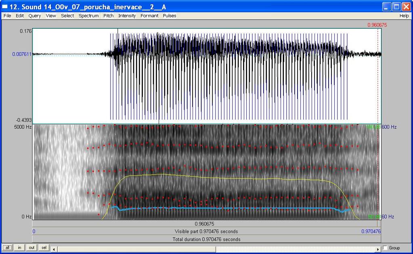Click the horizontal scrollbar thumb
This screenshot has width=413, height=254.
pos(136,249)
